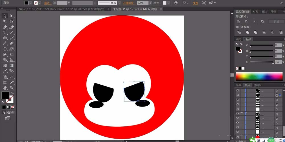The height and width of the screenshot is (142, 285).
Task: Click the K slider in Color panel
Action: click(x=262, y=62)
